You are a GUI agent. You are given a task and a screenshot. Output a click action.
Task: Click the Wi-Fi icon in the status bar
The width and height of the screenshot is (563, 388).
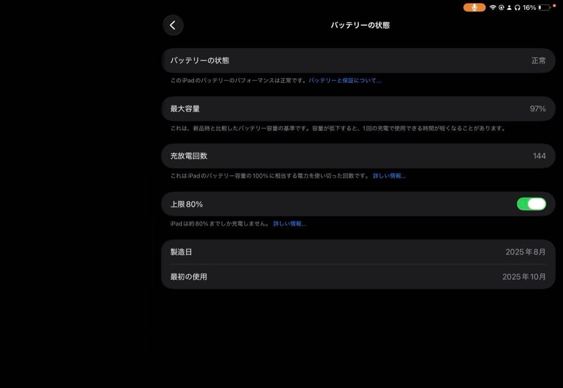pyautogui.click(x=493, y=7)
